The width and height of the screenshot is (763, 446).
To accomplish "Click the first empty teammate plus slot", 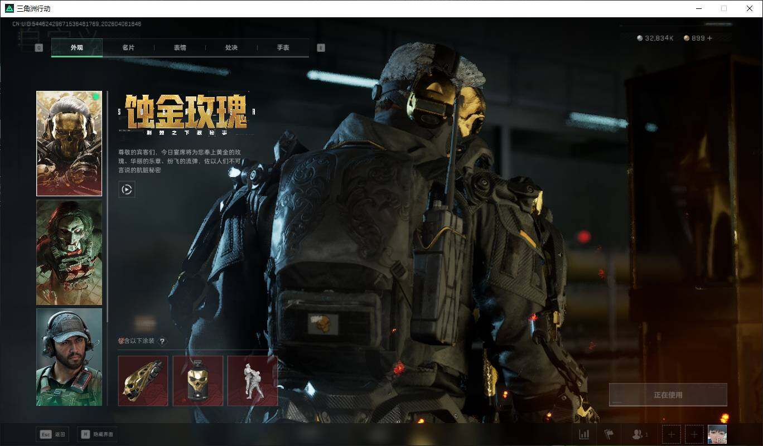I will click(671, 434).
